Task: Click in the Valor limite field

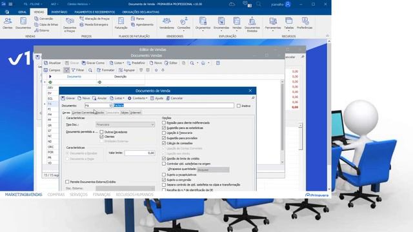Action: point(139,153)
